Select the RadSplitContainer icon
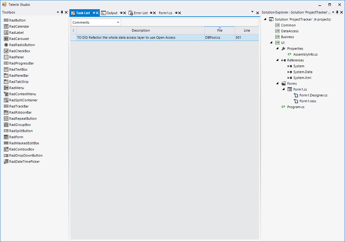 pos(6,100)
